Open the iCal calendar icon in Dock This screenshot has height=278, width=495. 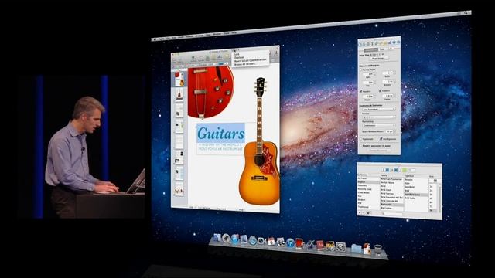pos(271,242)
